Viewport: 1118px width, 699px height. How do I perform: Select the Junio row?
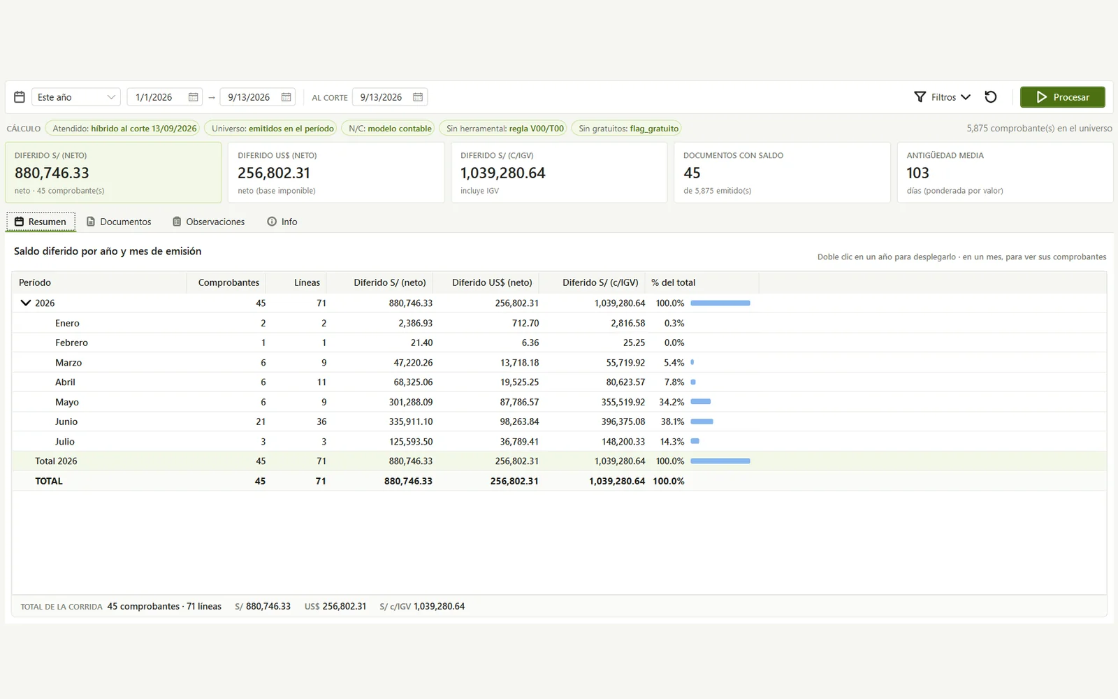pyautogui.click(x=559, y=421)
